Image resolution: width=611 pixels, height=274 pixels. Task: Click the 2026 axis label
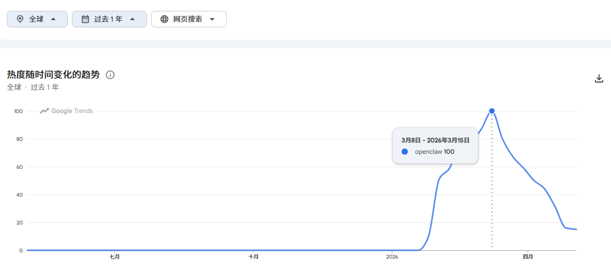point(392,257)
